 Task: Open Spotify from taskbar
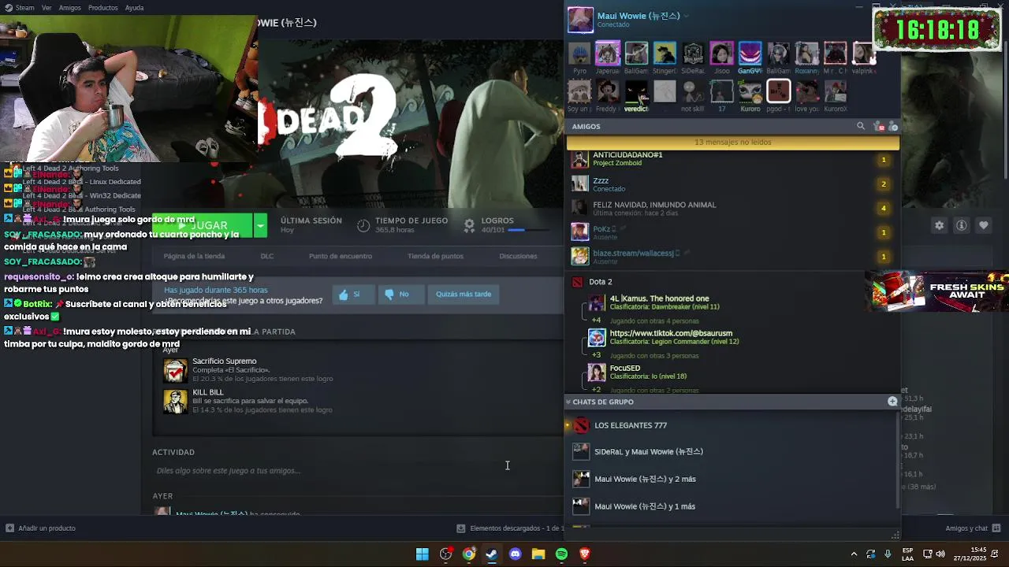pyautogui.click(x=561, y=554)
